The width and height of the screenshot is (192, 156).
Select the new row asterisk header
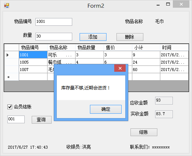click(11, 77)
